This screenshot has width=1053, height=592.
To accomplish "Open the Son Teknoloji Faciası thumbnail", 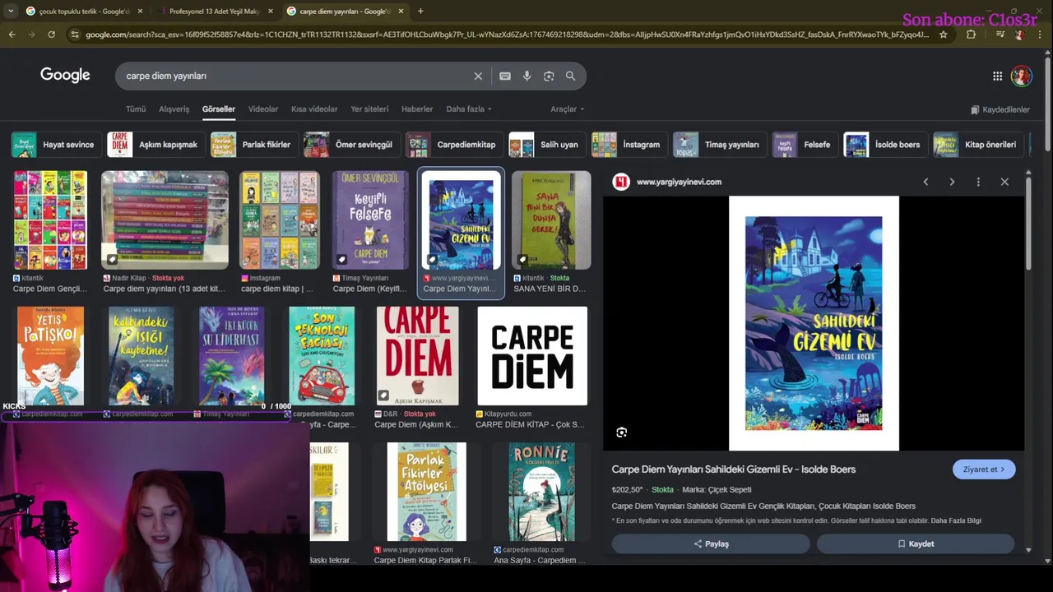I will pos(322,356).
